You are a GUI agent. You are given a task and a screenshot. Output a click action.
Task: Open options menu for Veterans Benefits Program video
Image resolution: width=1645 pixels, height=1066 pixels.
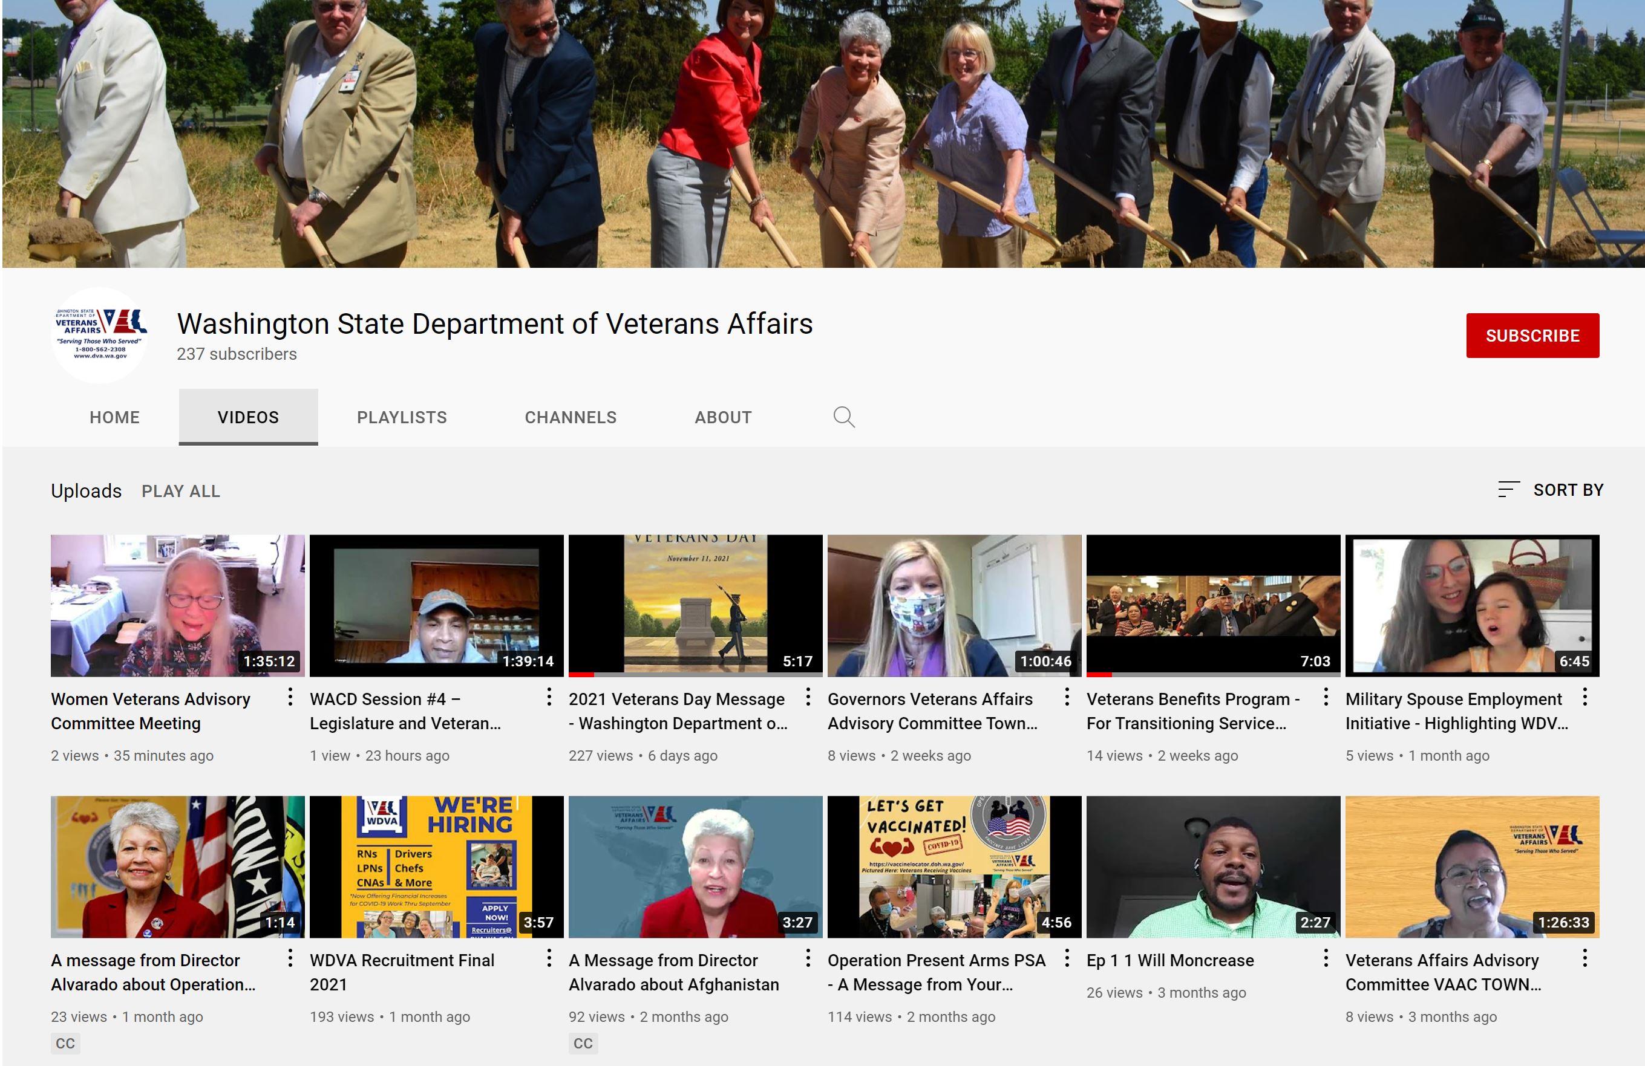pos(1326,697)
